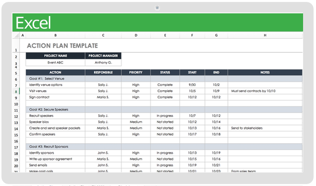
Task: Select 10/21 end date for Send emails
Action: coord(216,165)
